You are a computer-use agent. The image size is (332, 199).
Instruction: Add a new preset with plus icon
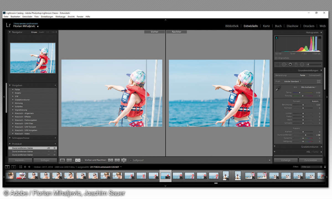point(55,85)
